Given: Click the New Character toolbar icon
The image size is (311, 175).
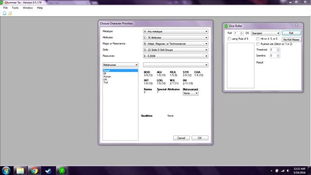Looking at the screenshot, I should [x=4, y=13].
